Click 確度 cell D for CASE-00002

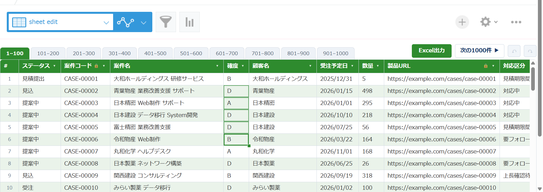click(236, 91)
